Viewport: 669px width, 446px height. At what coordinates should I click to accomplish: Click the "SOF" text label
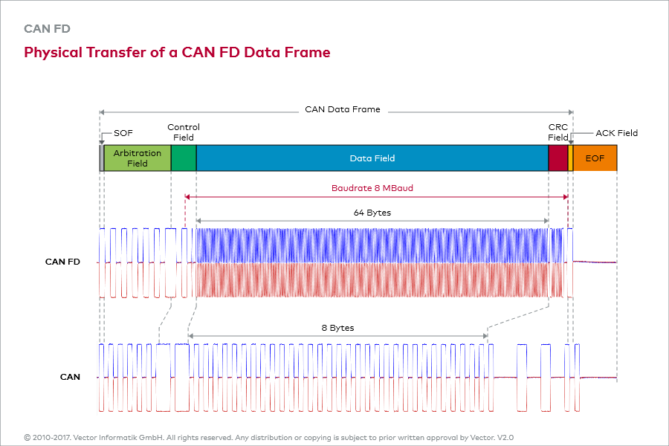(x=123, y=133)
